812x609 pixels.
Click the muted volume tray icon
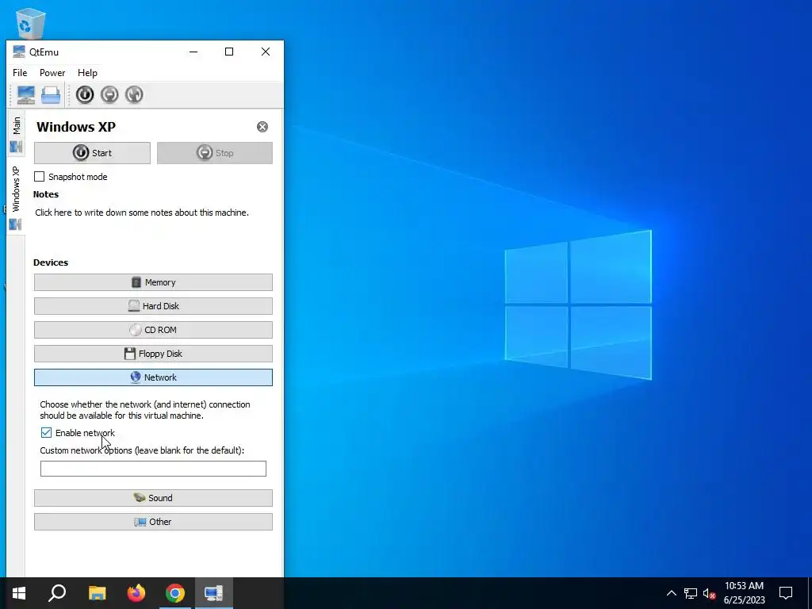[x=710, y=593]
